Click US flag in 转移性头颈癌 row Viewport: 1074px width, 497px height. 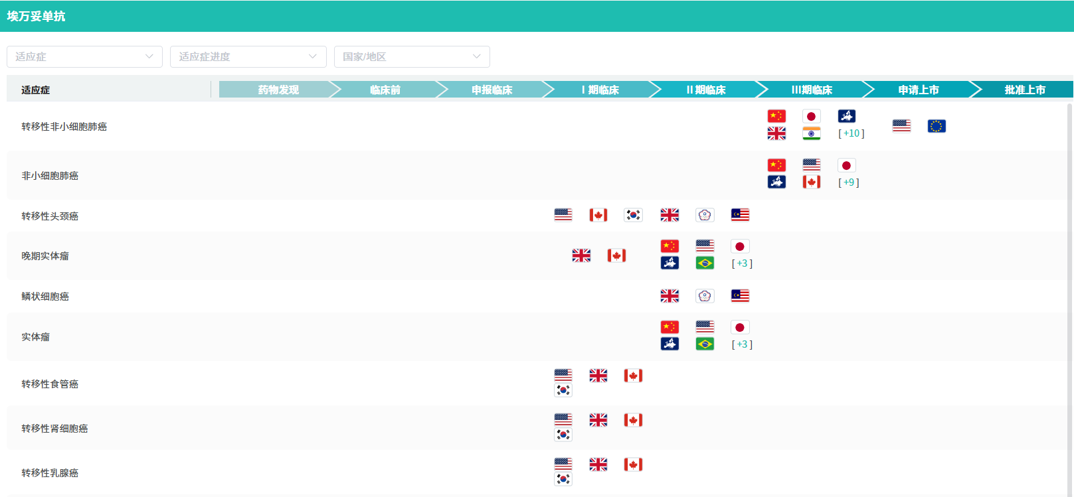coord(563,215)
